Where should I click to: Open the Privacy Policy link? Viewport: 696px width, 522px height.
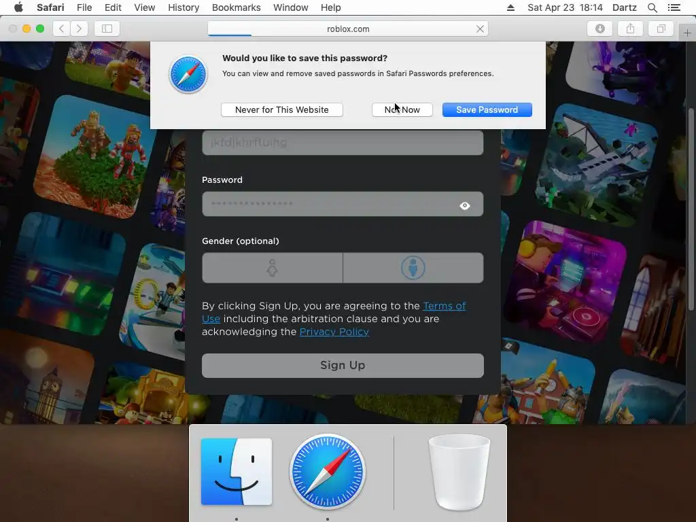click(334, 332)
